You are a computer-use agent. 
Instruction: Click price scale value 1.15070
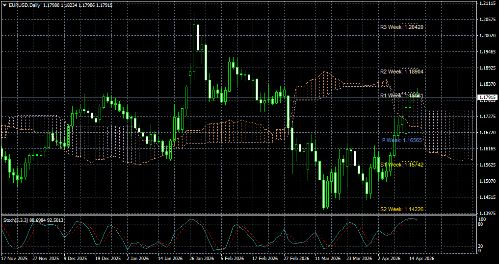[487, 181]
